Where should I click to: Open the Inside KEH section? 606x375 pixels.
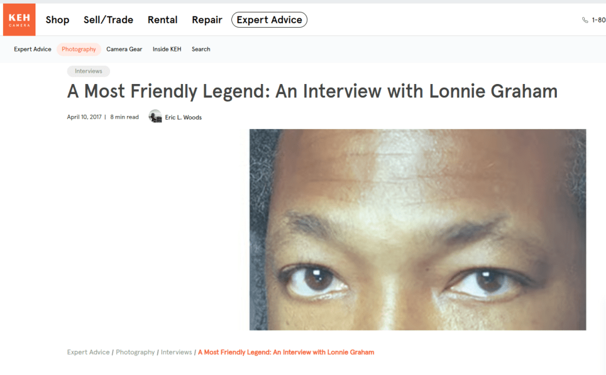167,49
